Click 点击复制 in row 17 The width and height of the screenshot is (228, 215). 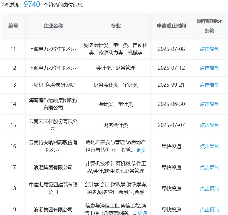209,167
